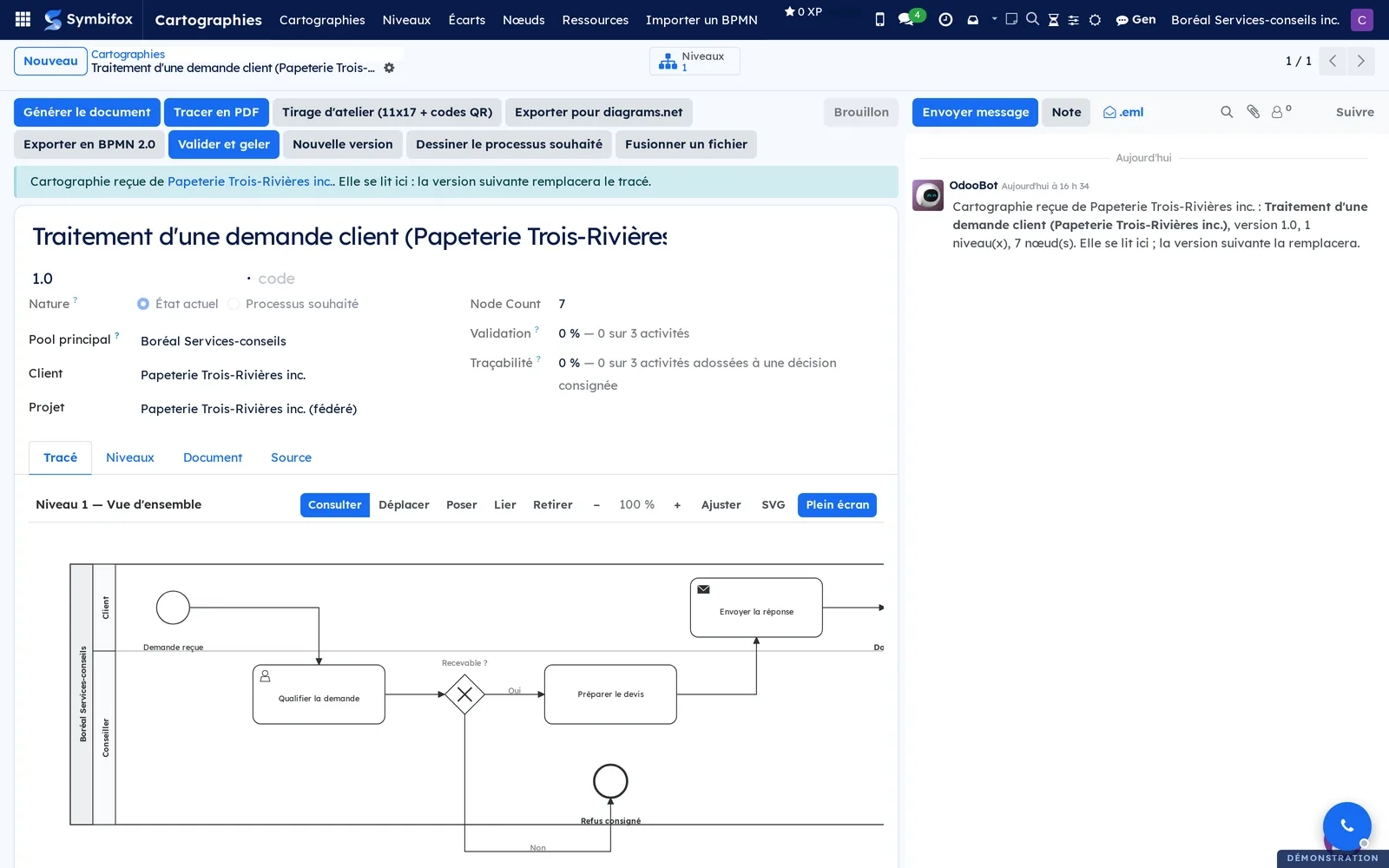Open the Cartographies menu item
The image size is (1389, 868).
[322, 19]
